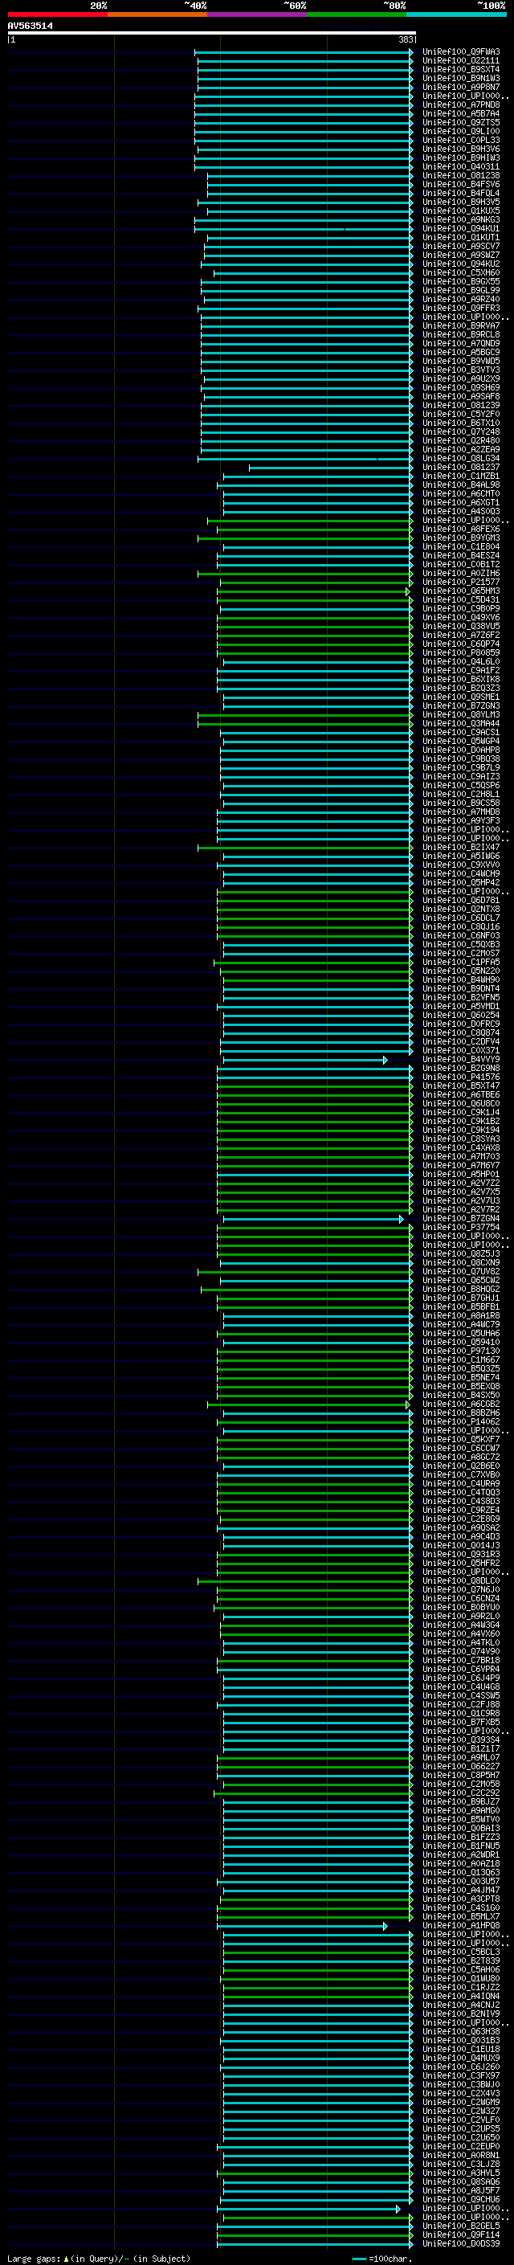Select label UniRef100_A9NKG3
The image size is (514, 2265).
click(x=461, y=220)
